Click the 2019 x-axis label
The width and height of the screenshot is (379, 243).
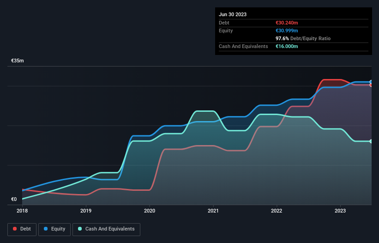point(86,211)
